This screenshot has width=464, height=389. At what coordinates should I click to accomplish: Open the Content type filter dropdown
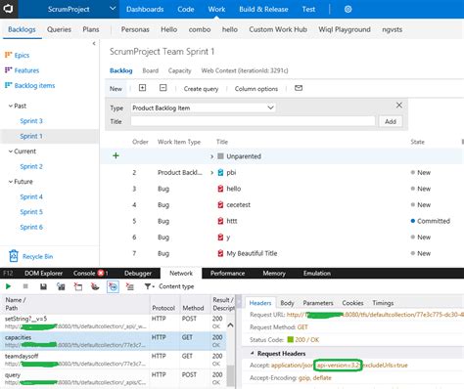[x=169, y=286]
